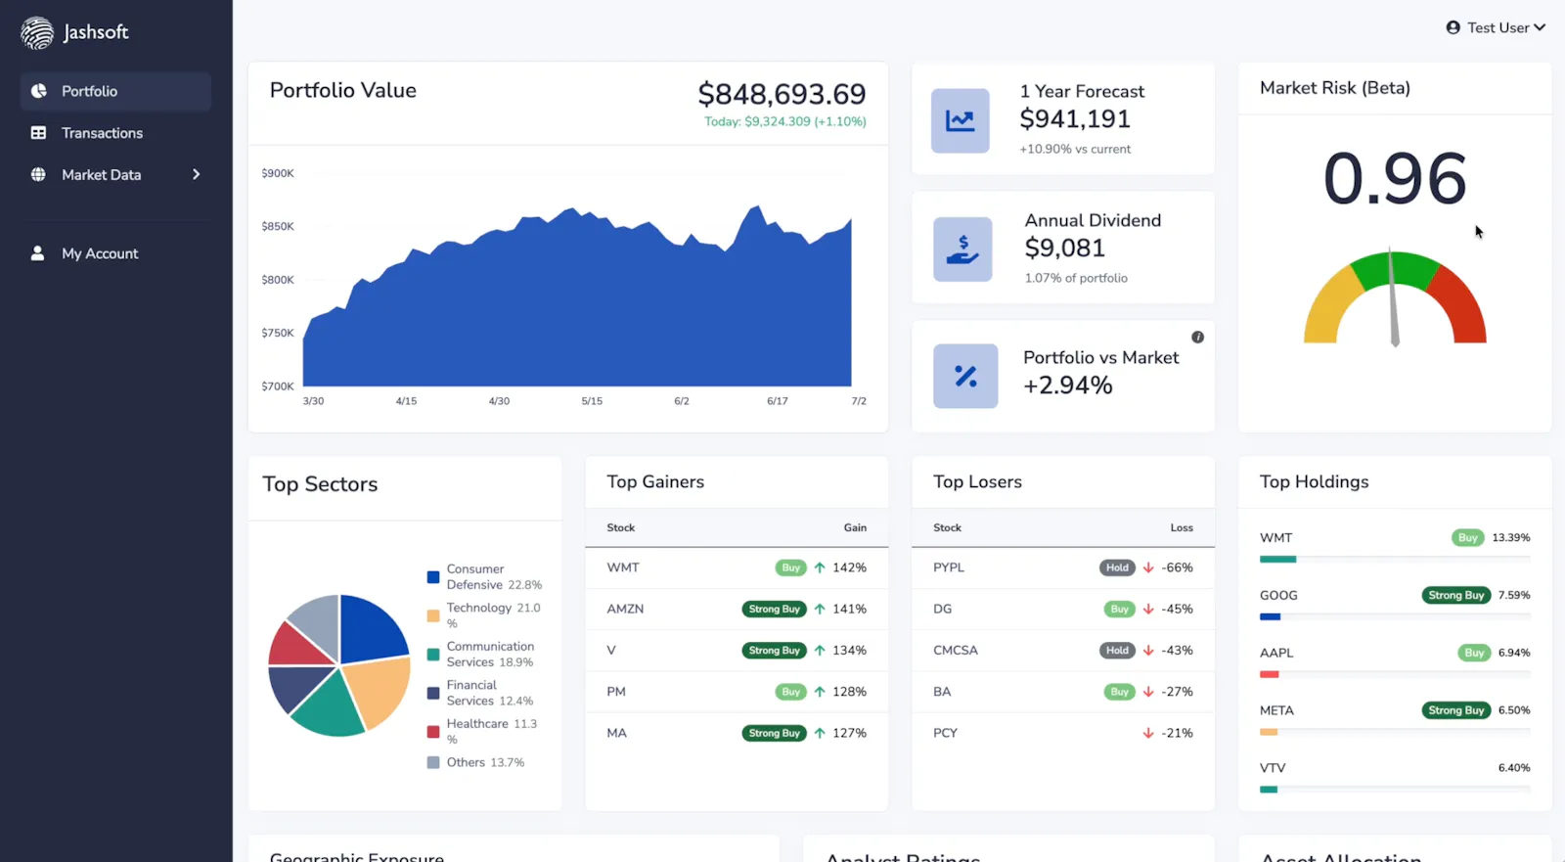The height and width of the screenshot is (862, 1565).
Task: Click the up arrow beside AMZN 141%
Action: tap(820, 609)
